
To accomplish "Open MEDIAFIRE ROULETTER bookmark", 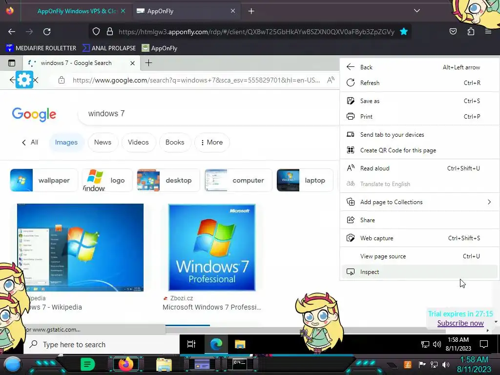I will pos(41,48).
